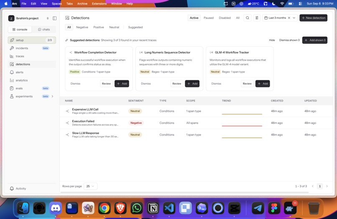Screen dimensions: 337x219
Task: Open analytics in the sidebar
Action: point(32,80)
